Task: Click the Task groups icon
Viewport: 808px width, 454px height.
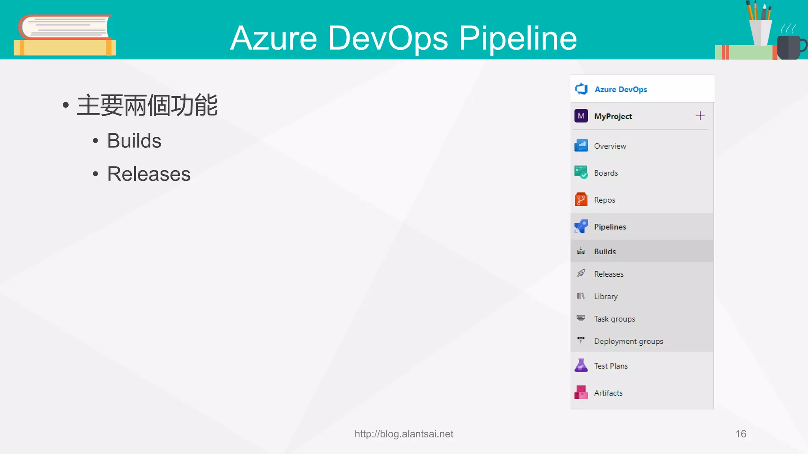Action: [581, 318]
